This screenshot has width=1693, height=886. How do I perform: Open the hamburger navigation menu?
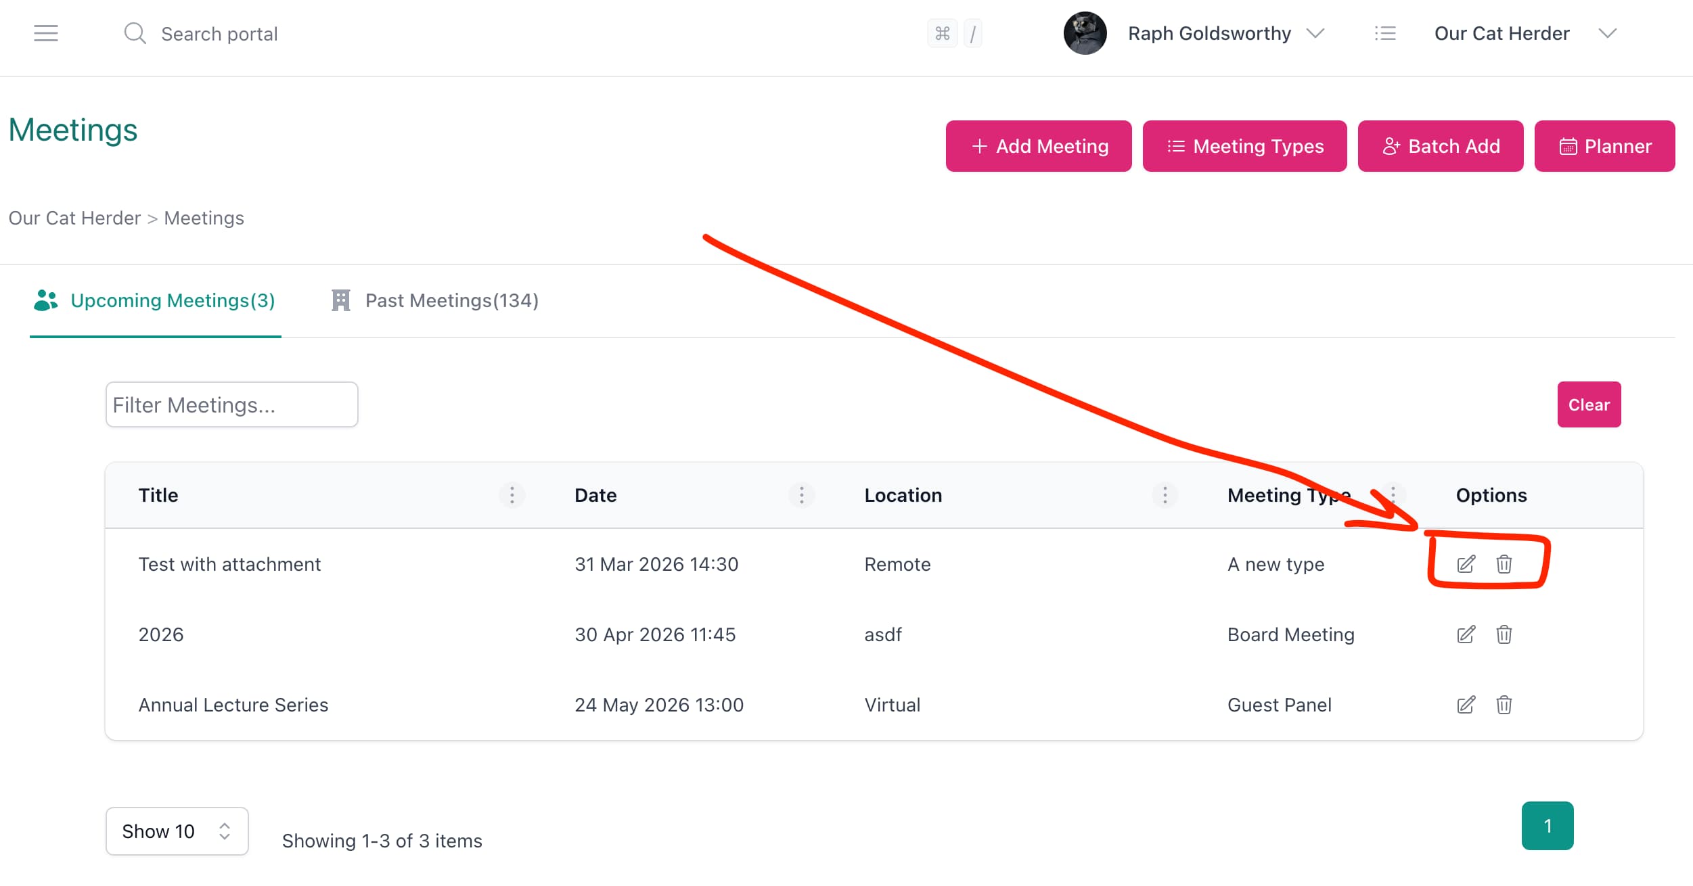[46, 33]
